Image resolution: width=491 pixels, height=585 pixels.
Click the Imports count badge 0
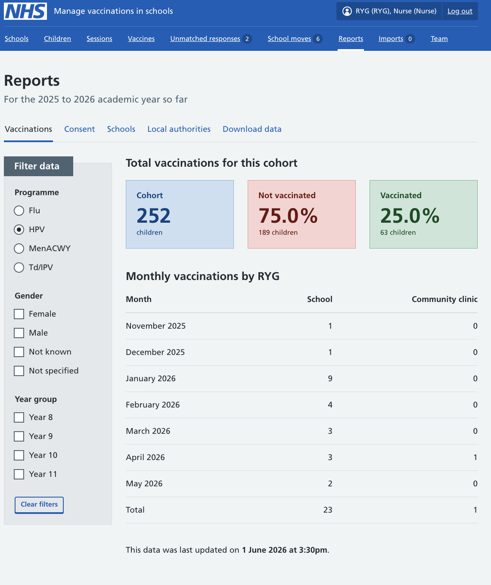(410, 39)
